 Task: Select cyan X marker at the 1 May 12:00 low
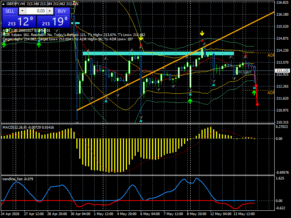coord(106,101)
